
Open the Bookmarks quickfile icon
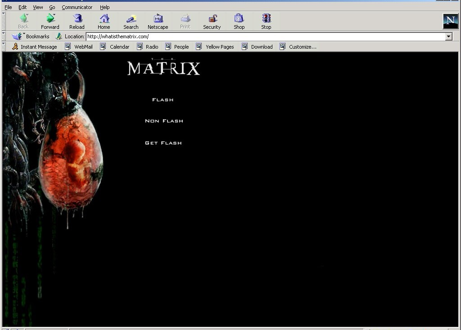point(17,36)
